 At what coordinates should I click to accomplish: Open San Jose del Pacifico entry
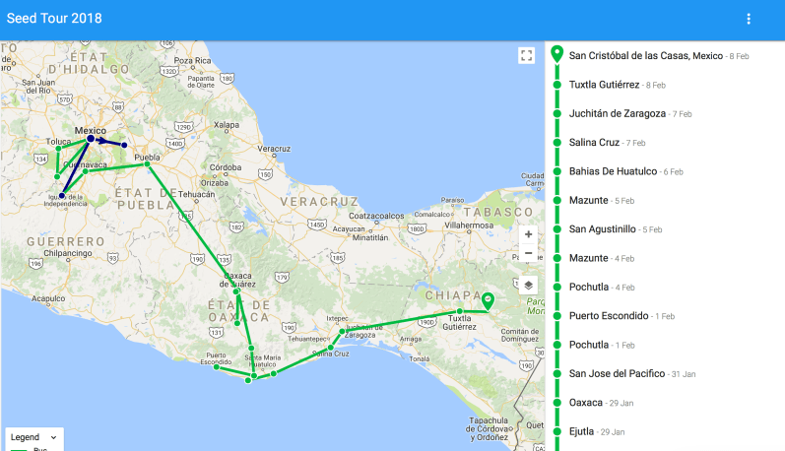click(616, 373)
